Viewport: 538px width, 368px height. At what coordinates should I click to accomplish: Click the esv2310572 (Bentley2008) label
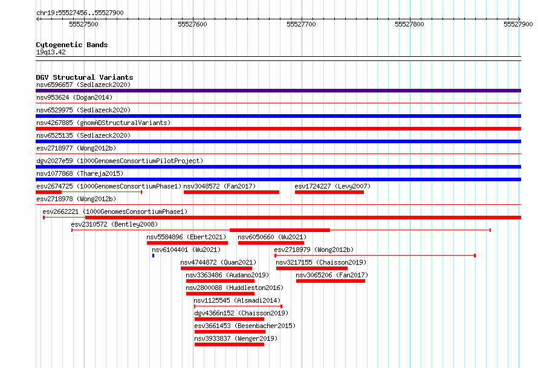114,224
